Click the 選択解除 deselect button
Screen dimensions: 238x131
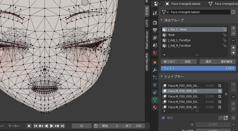(227, 62)
